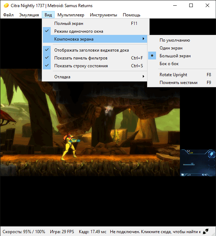
Task: Open the Эмуляция menu
Action: tap(29, 15)
